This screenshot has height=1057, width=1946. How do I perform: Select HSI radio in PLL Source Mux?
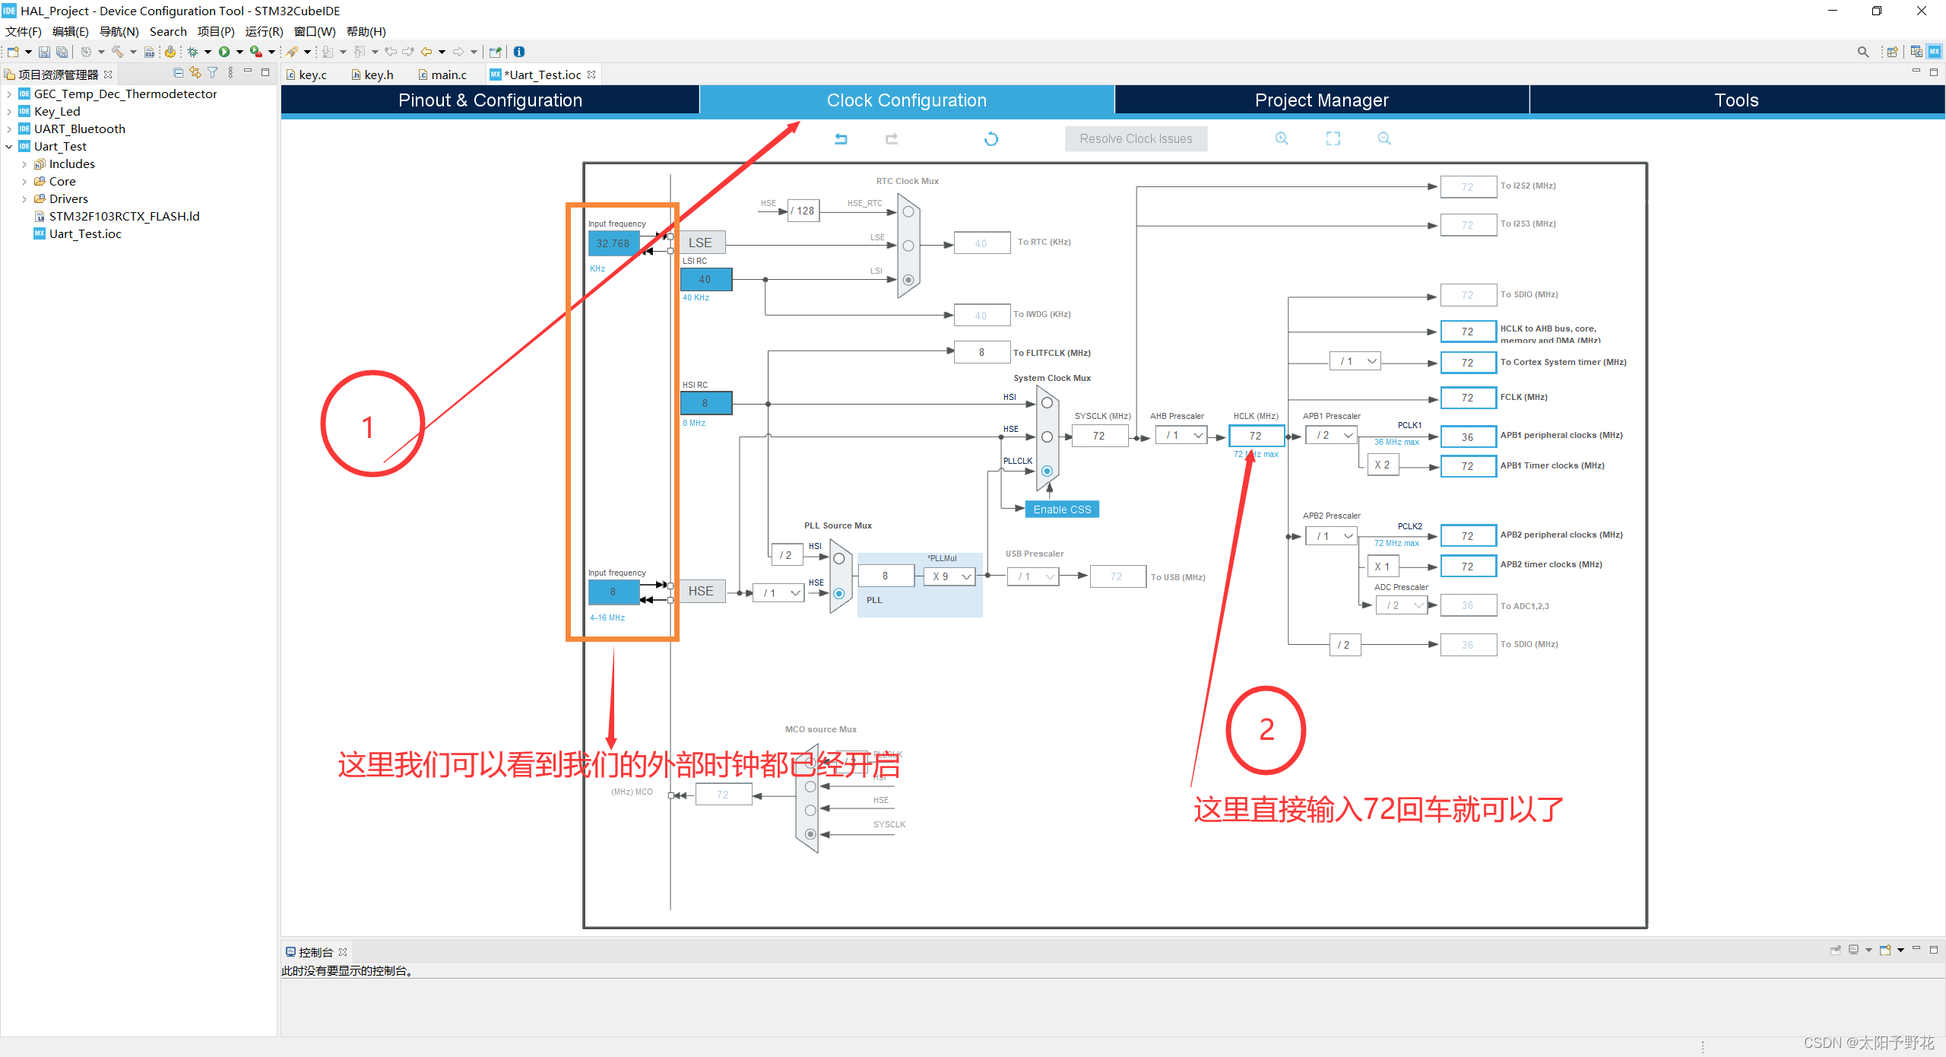[x=839, y=558]
